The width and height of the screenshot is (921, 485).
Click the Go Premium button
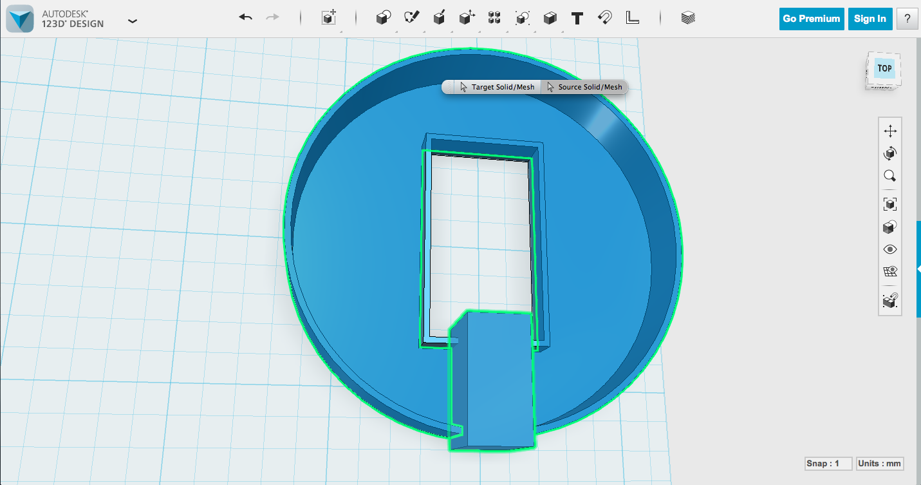tap(811, 19)
